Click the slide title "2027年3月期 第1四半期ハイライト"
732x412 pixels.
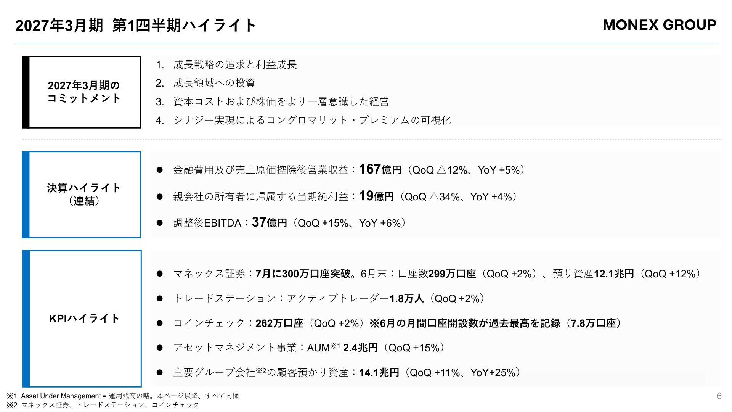135,26
